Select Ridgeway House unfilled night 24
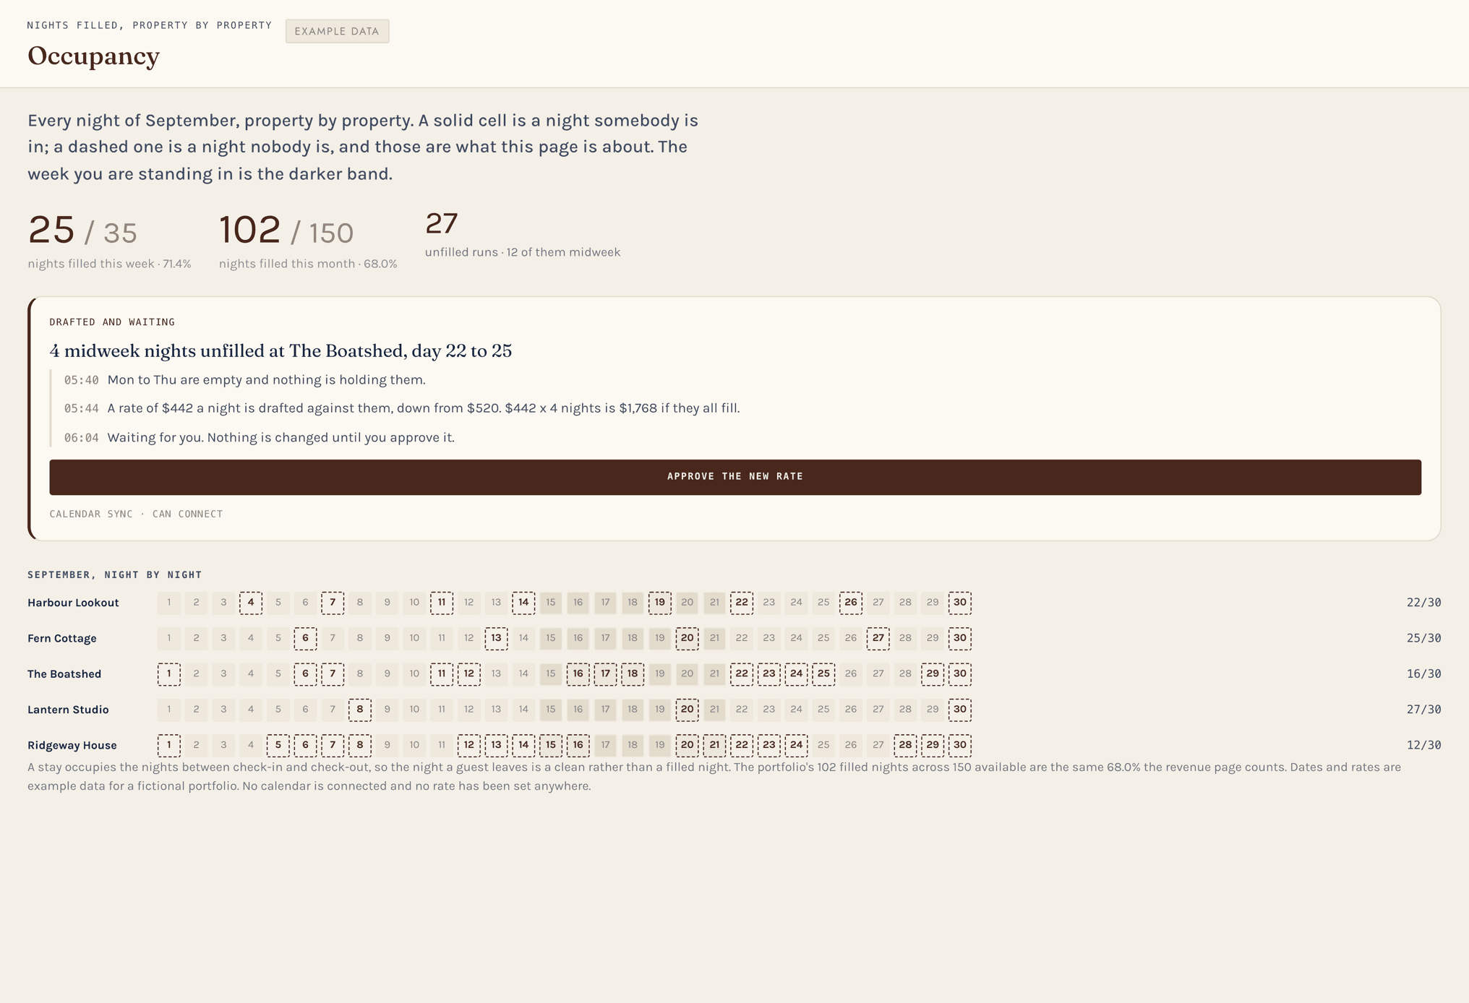Image resolution: width=1469 pixels, height=1003 pixels. (796, 745)
